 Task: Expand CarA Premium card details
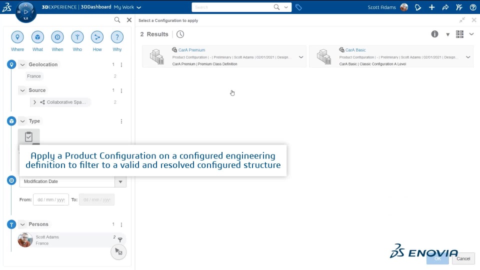tap(301, 57)
